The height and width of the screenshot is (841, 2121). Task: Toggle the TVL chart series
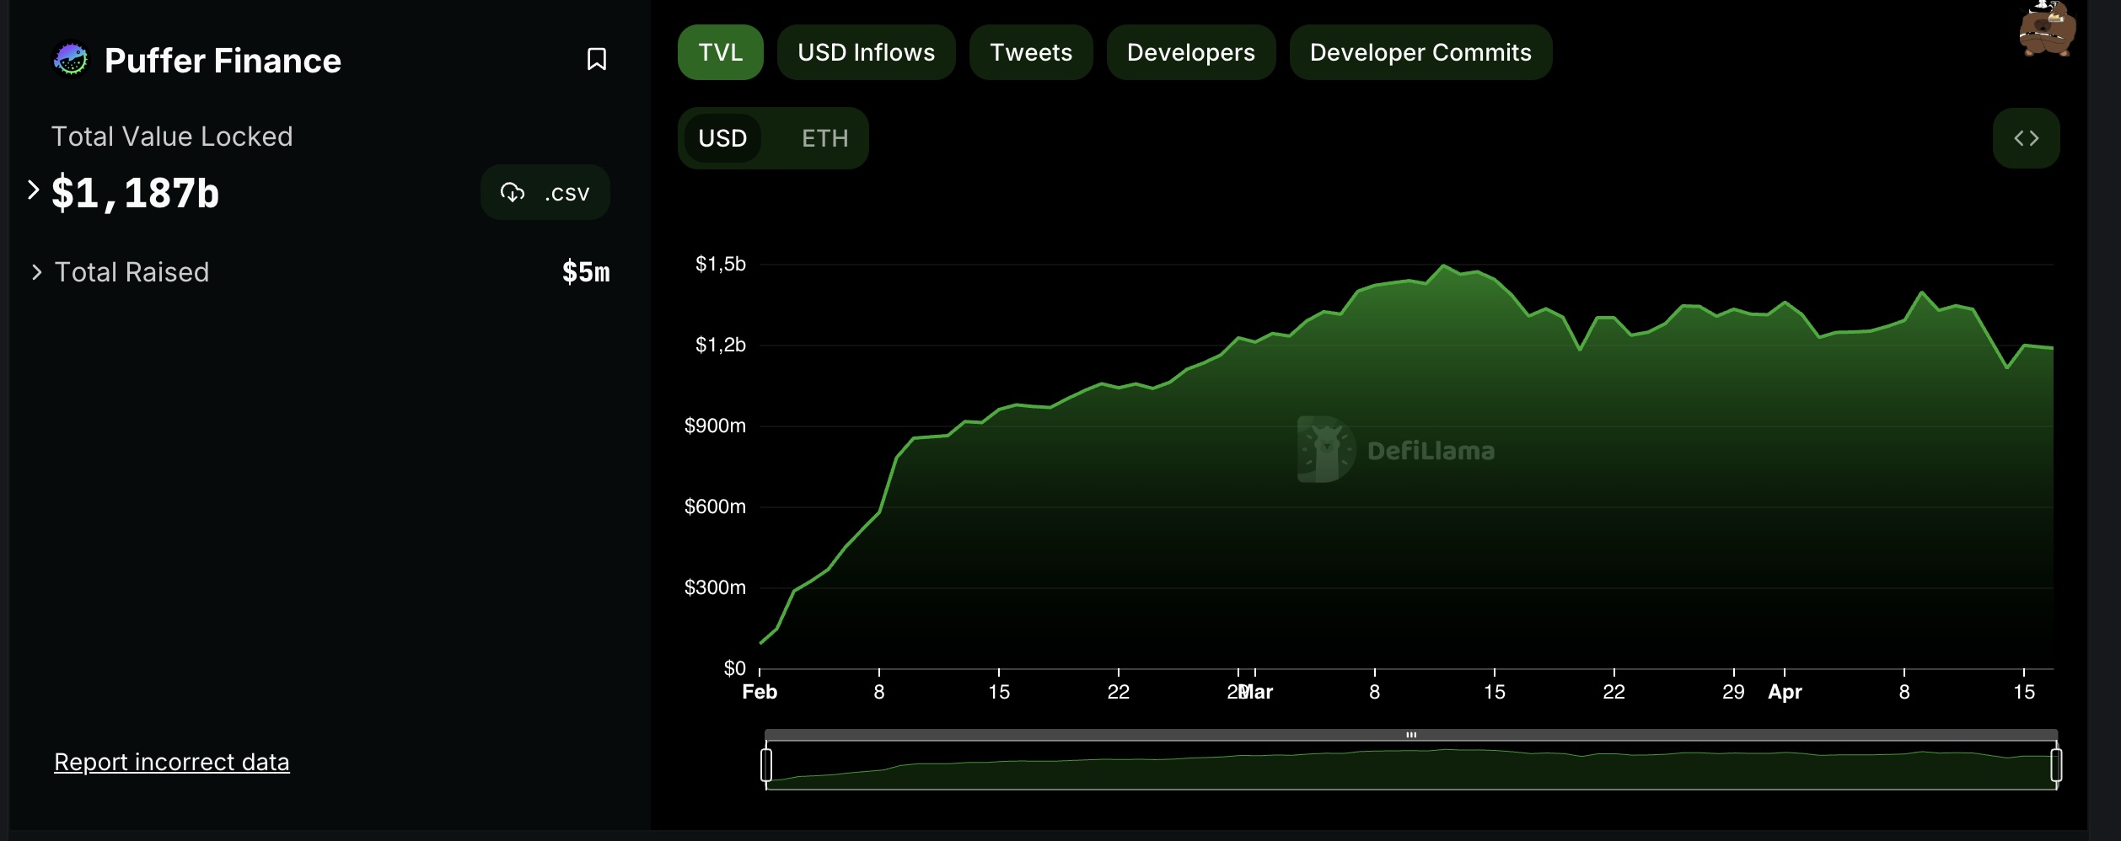[720, 52]
